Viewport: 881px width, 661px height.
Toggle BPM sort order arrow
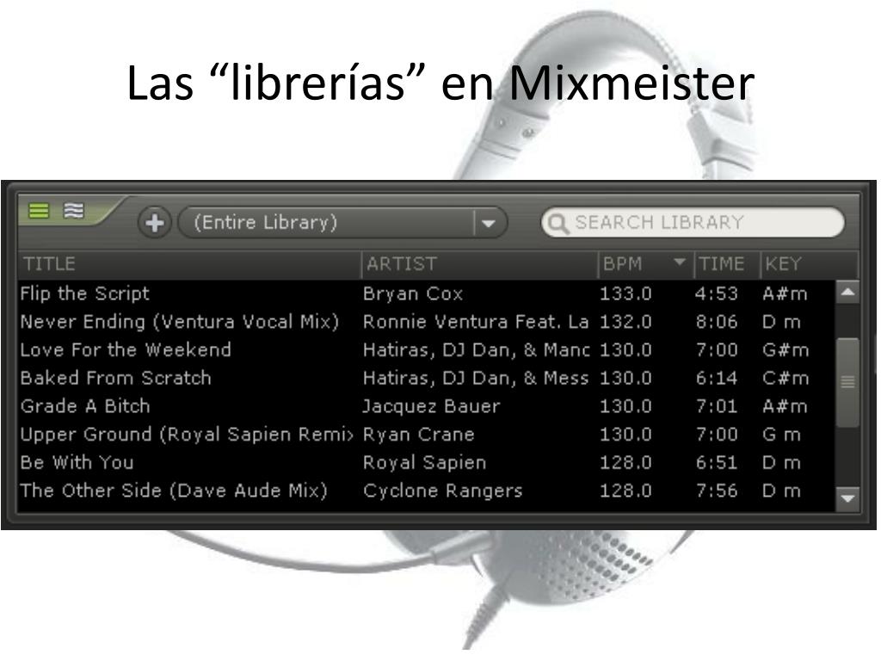(680, 262)
